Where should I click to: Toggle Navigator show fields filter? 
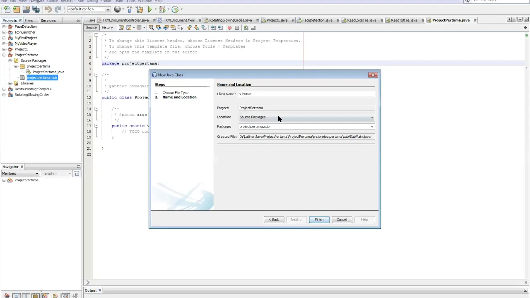(17, 296)
